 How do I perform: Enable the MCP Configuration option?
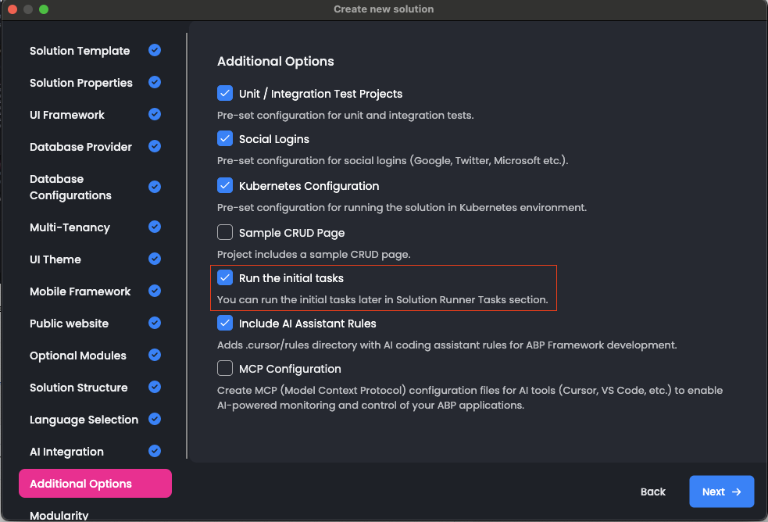tap(225, 368)
